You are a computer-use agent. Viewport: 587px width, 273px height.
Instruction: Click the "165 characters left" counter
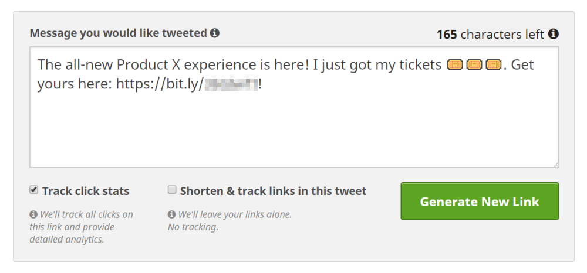[x=490, y=35]
